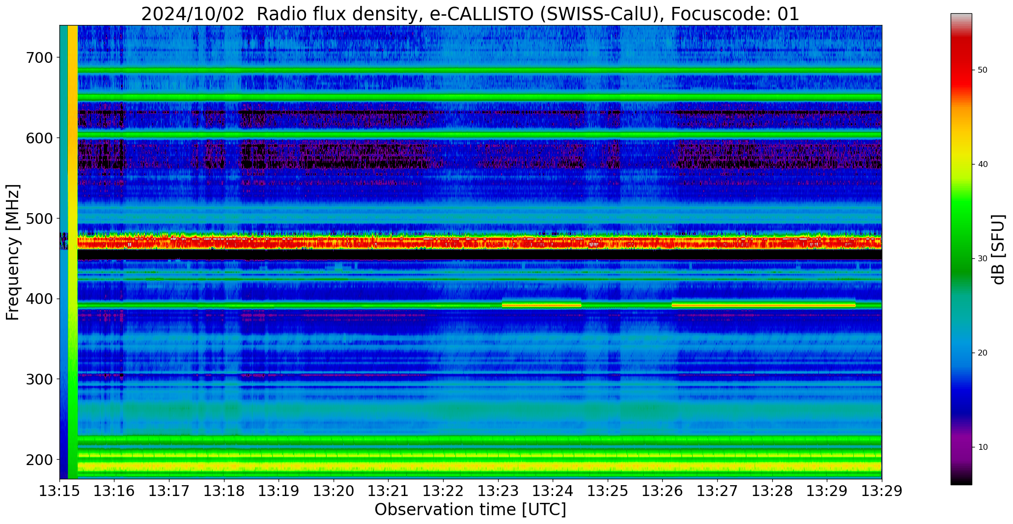Click the 13:18 time tick label
This screenshot has width=1013, height=524.
click(225, 491)
